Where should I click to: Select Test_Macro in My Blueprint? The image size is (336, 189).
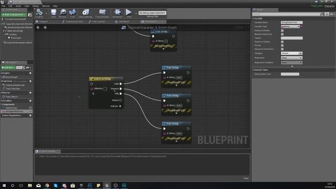pos(12,97)
